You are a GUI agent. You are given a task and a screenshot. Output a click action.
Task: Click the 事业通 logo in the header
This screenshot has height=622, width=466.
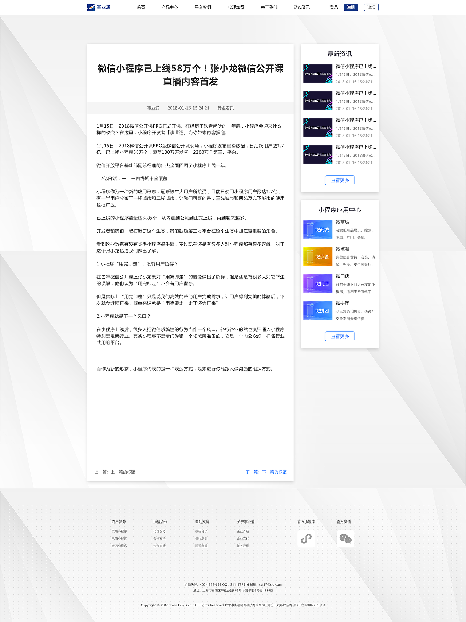(x=99, y=7)
